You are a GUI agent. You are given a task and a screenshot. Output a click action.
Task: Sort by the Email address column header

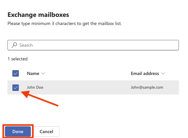[x=145, y=73]
